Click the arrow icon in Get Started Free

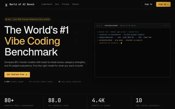click(x=26, y=75)
